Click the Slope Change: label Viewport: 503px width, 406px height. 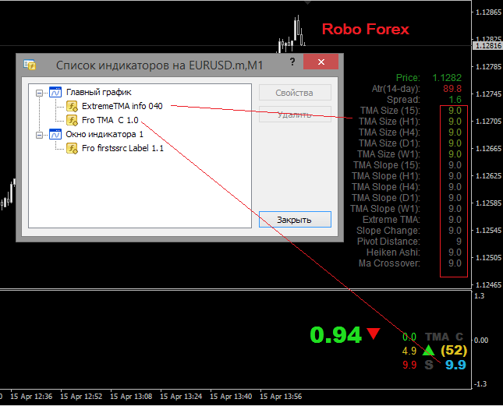click(x=388, y=231)
